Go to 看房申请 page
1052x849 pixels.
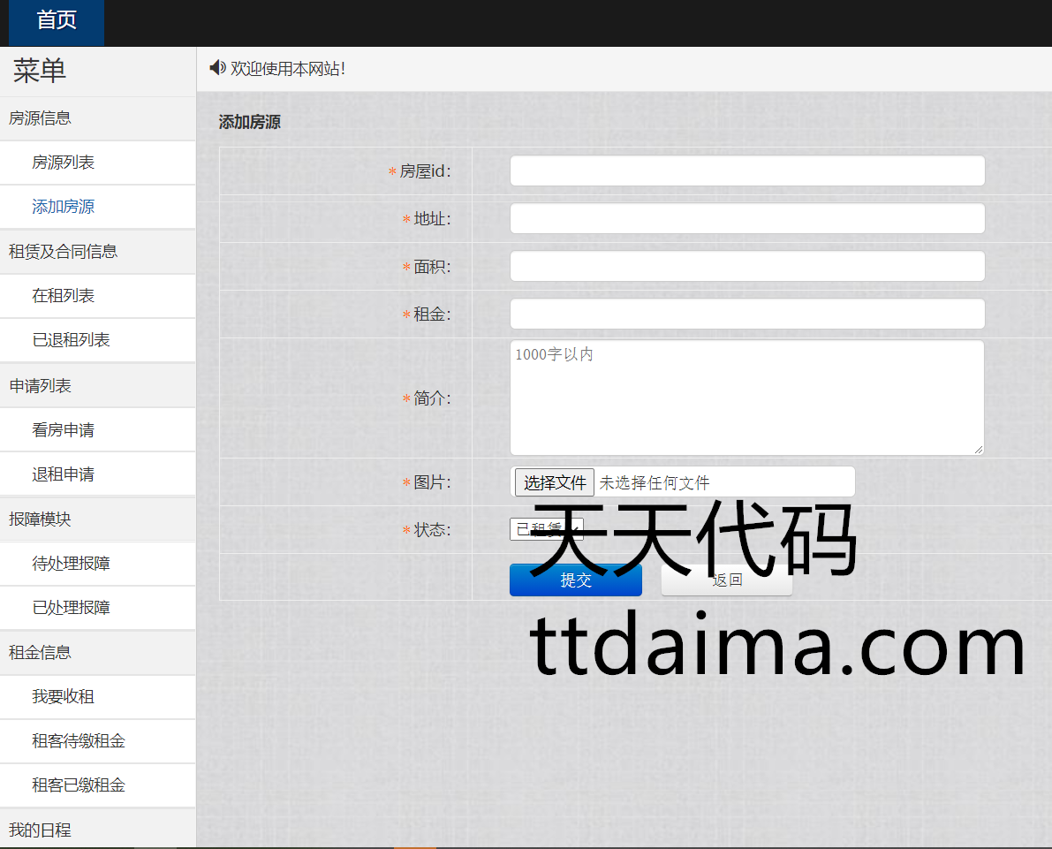pos(64,430)
